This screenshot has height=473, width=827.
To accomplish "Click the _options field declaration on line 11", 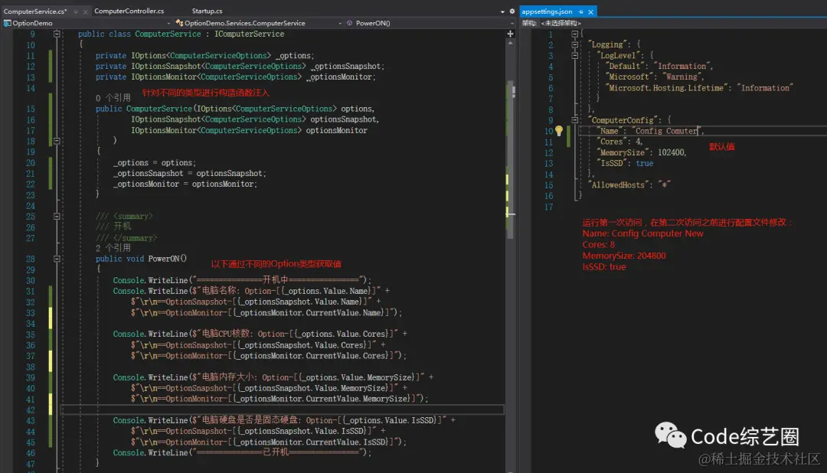I will 294,55.
